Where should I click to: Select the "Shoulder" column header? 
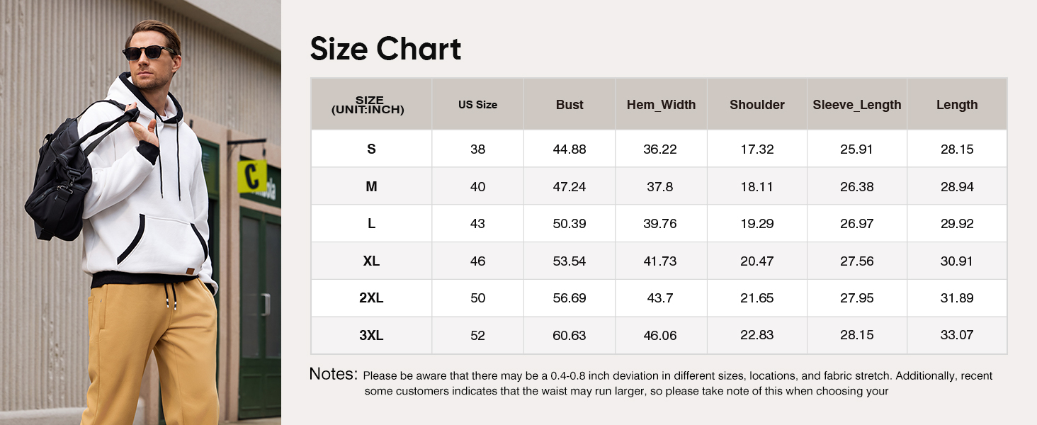[x=757, y=105]
